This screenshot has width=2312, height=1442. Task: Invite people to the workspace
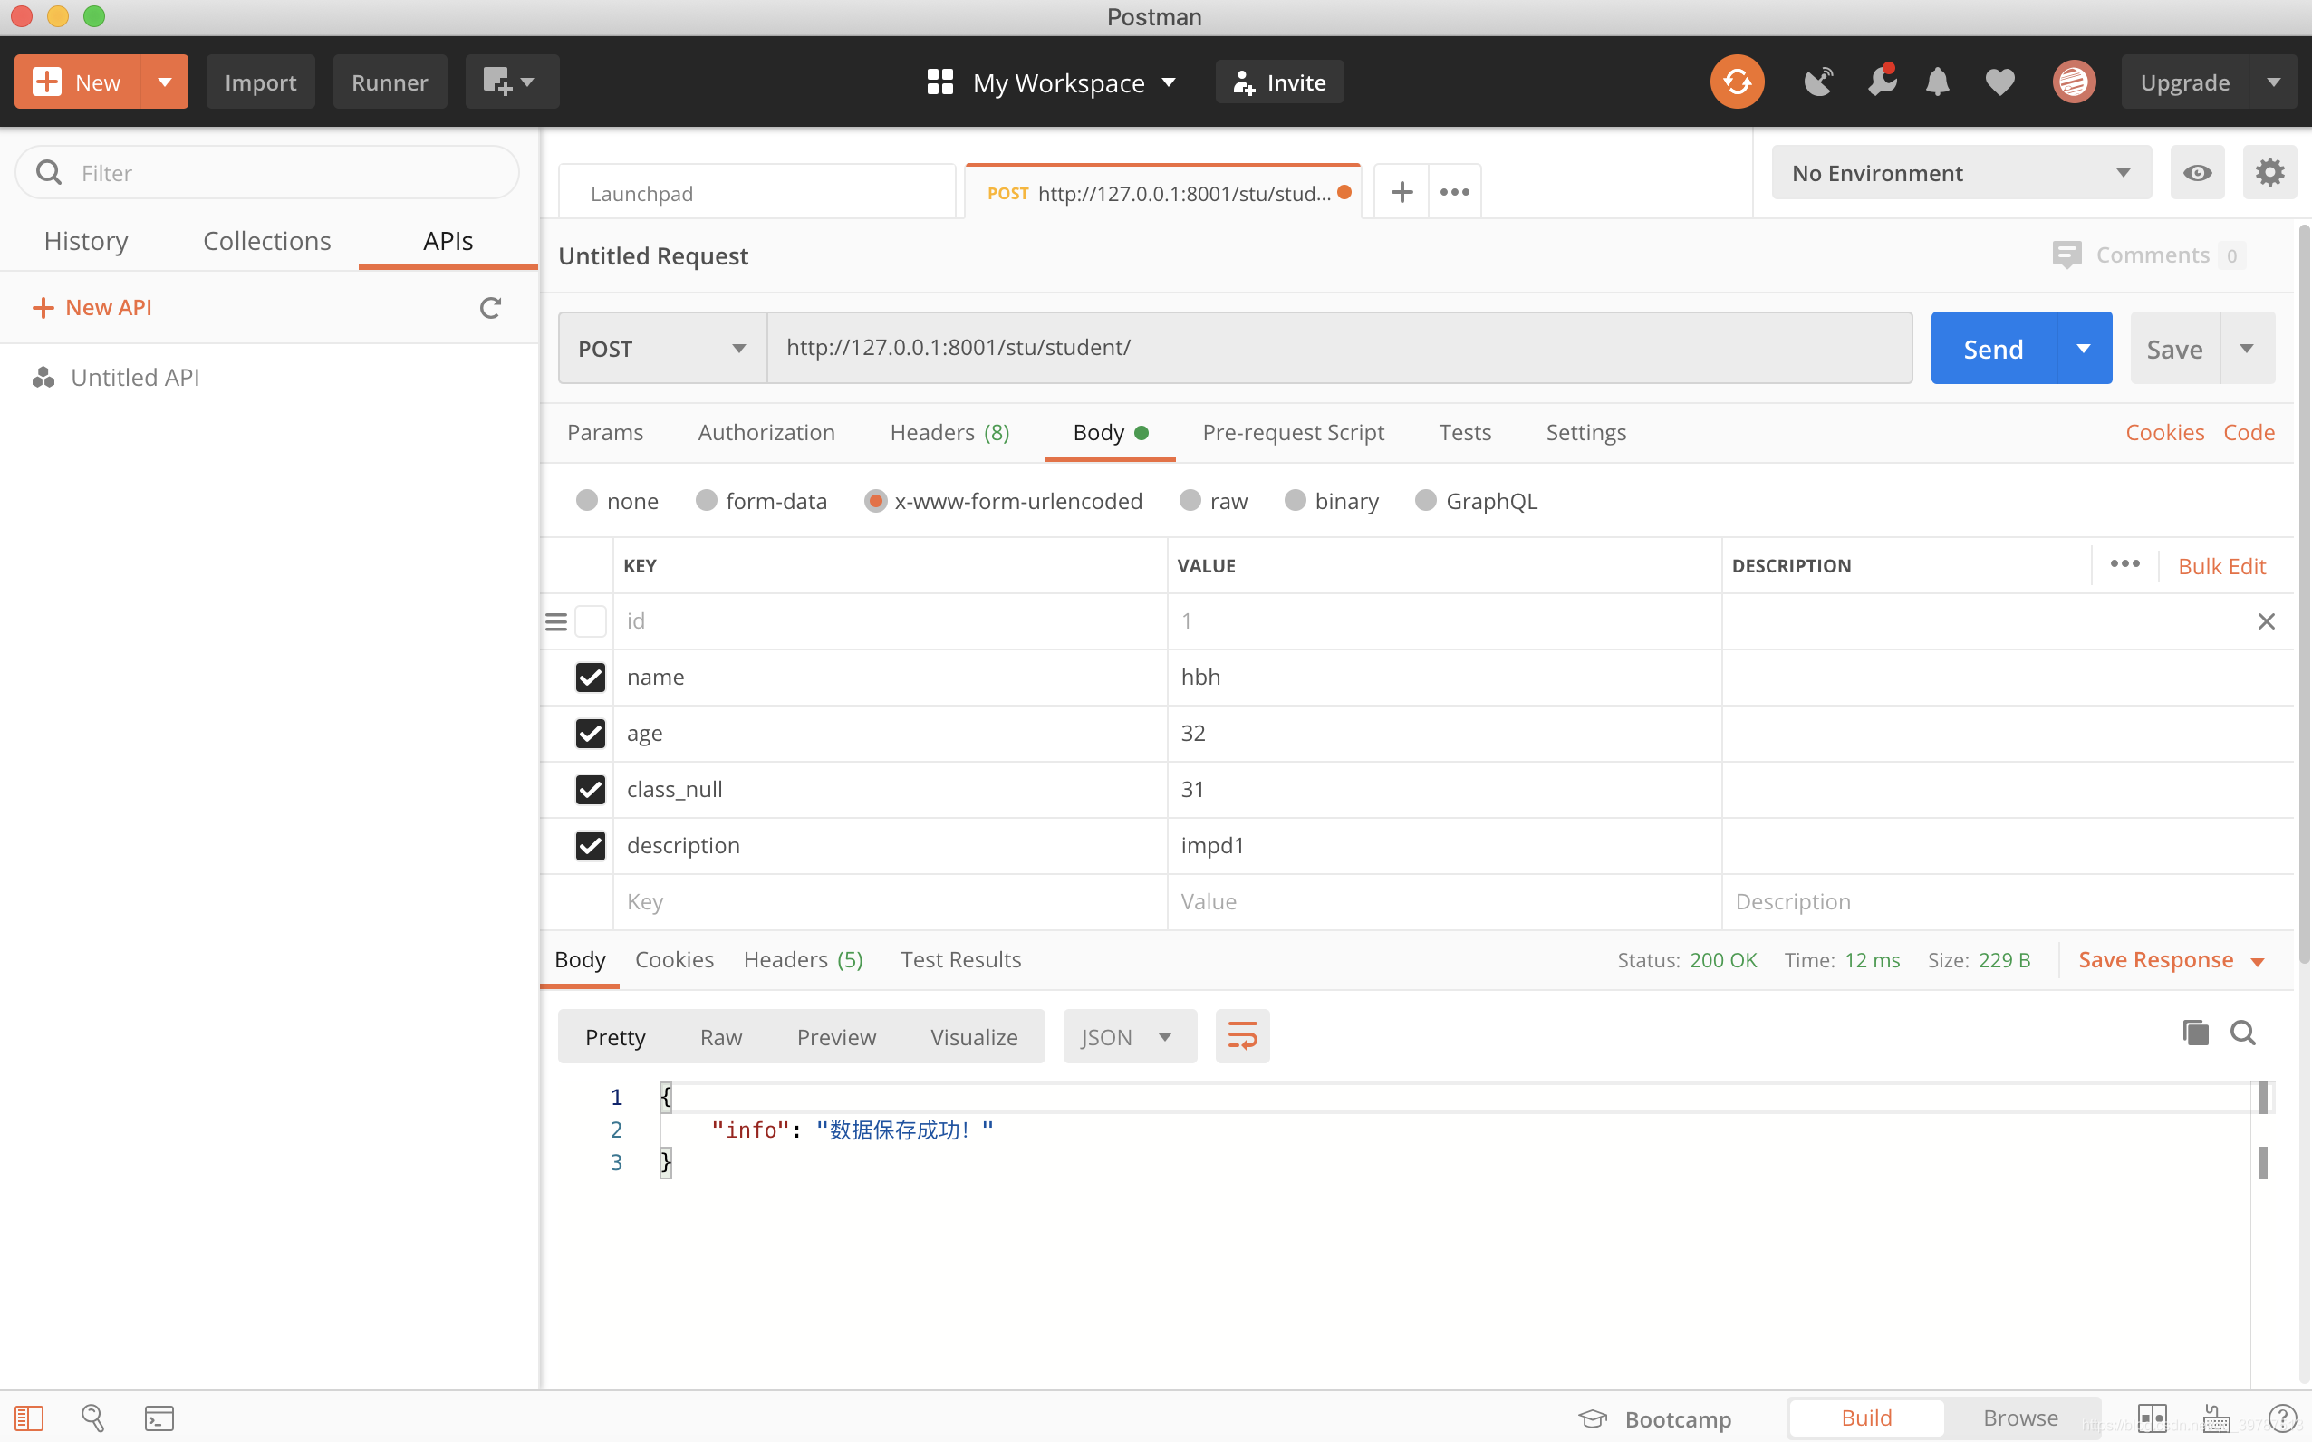(x=1279, y=82)
